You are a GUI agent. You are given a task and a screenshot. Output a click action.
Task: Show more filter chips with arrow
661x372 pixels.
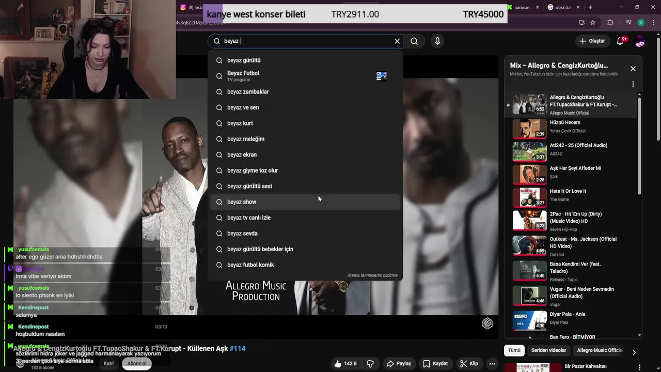click(634, 352)
